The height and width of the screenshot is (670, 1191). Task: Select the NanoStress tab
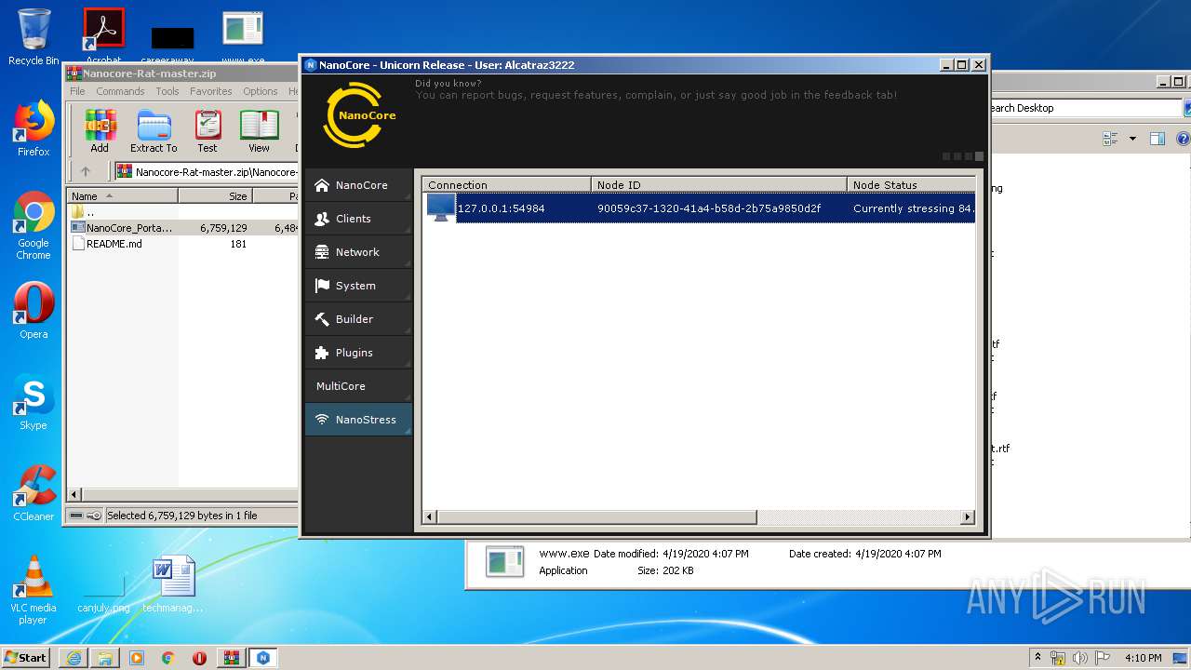point(358,420)
